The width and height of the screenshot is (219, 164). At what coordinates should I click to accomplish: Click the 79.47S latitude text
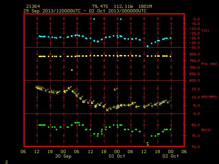pos(100,6)
